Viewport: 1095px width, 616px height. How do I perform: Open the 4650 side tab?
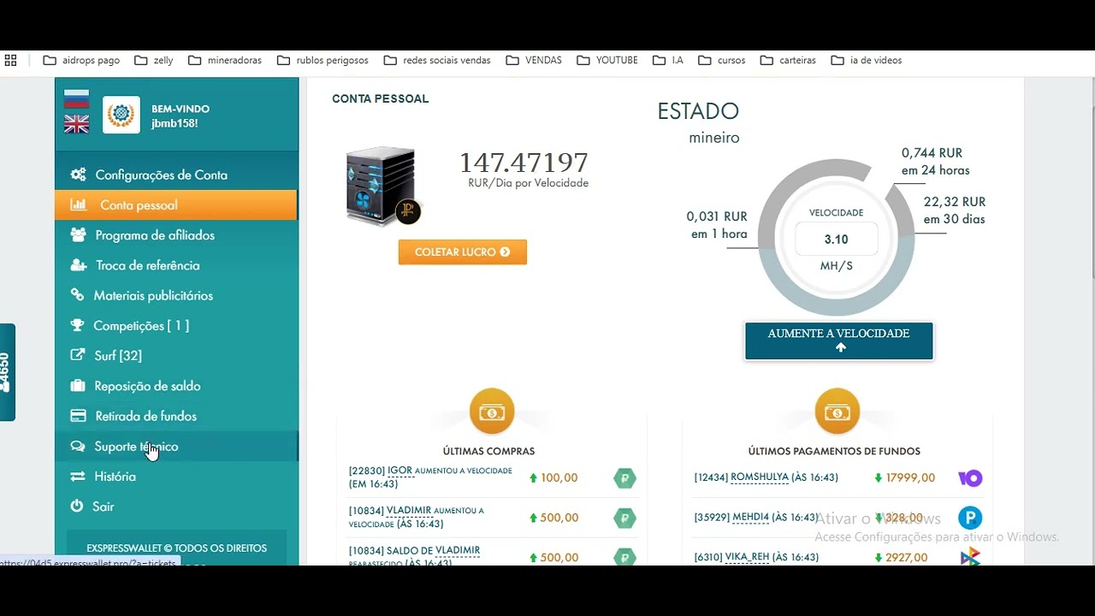coord(7,372)
